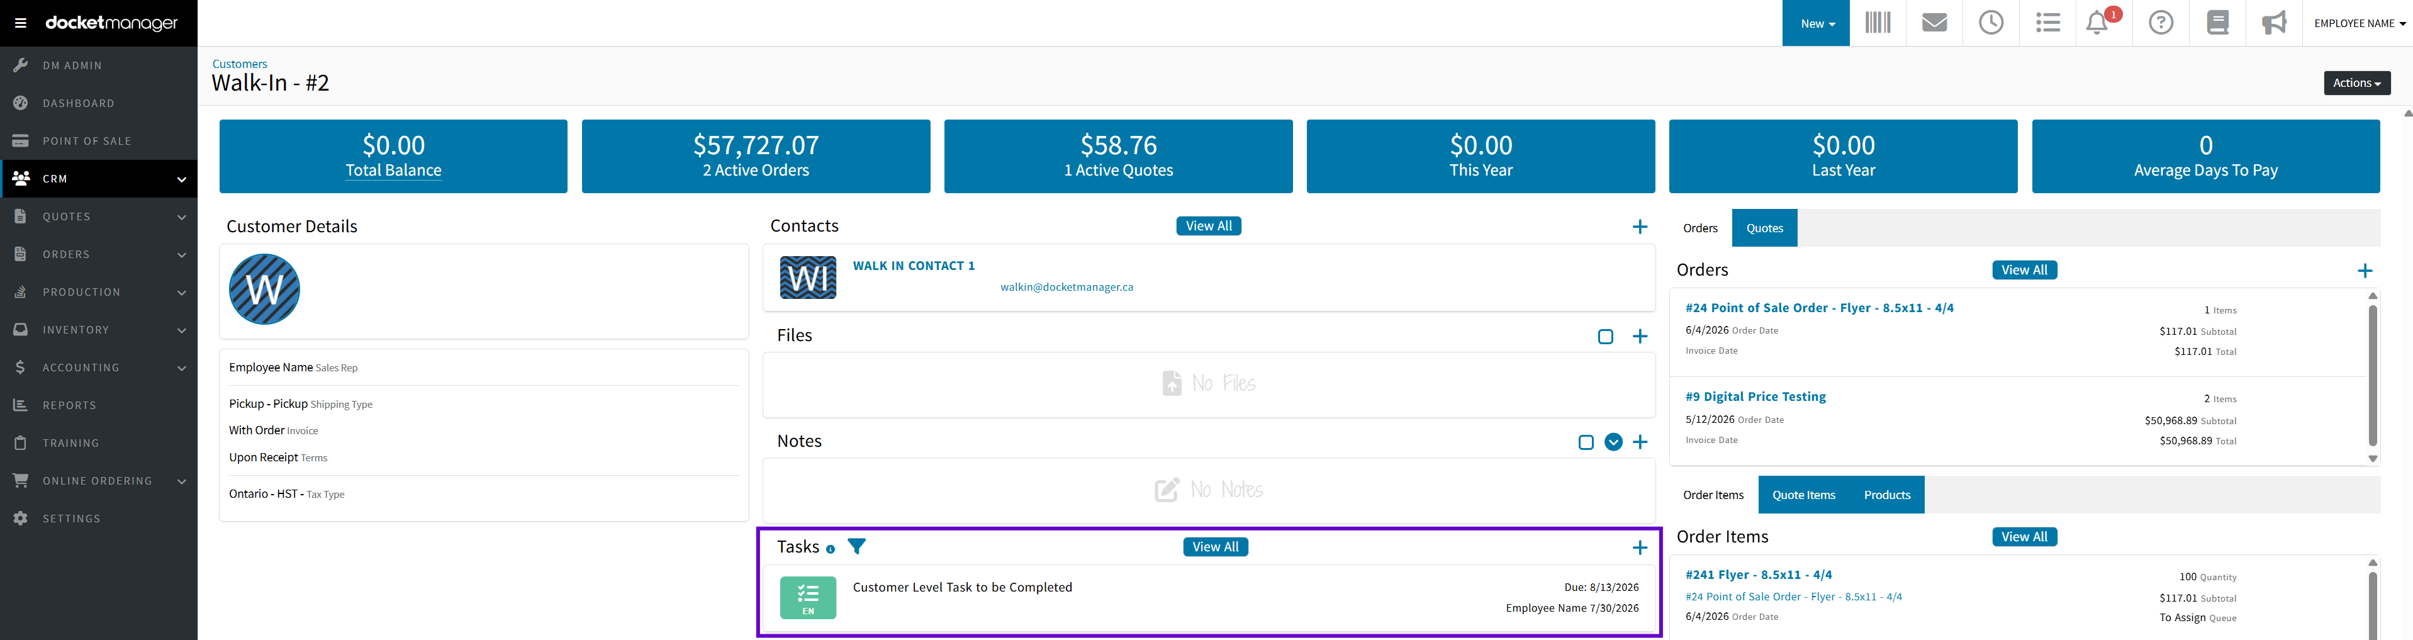The height and width of the screenshot is (640, 2413).
Task: Toggle the Notes select-all checkbox
Action: point(1585,442)
